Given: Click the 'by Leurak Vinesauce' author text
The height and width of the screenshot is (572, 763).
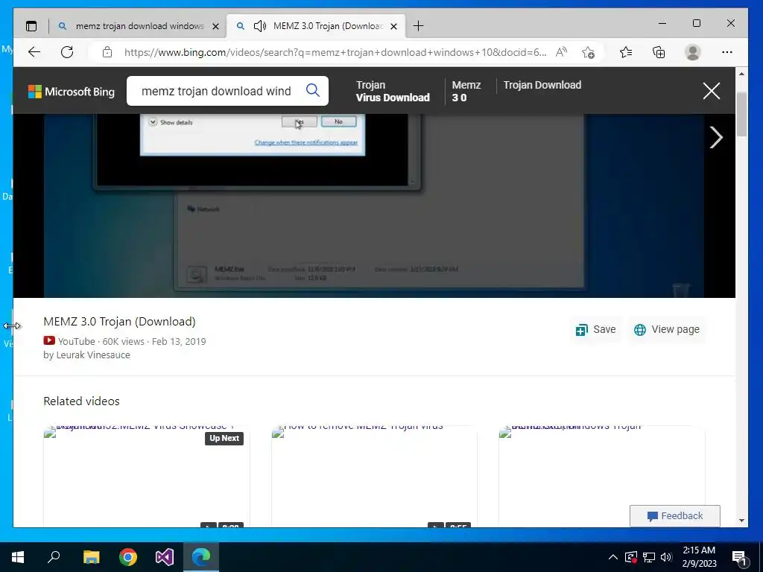Looking at the screenshot, I should [86, 355].
